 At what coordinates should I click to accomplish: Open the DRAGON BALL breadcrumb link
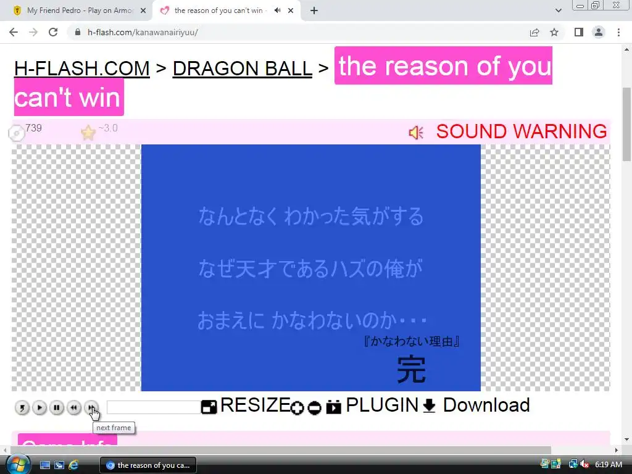tap(242, 68)
